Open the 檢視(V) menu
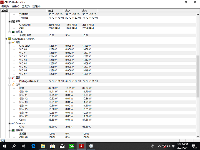The image size is (200, 150). coord(16,6)
